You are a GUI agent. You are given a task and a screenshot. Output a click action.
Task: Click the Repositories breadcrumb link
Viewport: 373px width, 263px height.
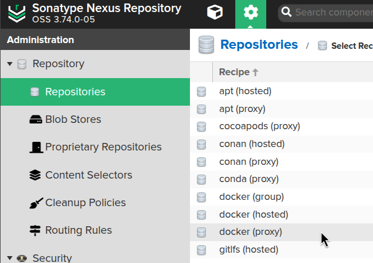tap(259, 45)
